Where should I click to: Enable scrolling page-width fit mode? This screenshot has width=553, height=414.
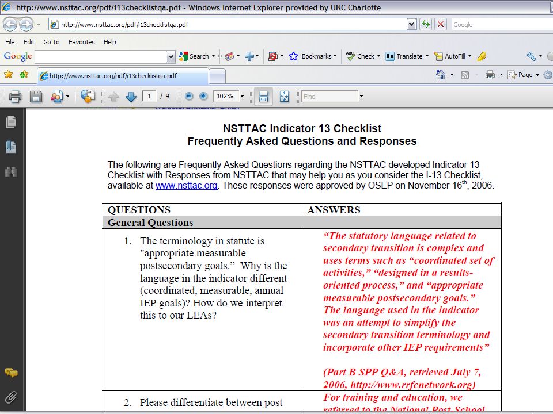point(263,96)
